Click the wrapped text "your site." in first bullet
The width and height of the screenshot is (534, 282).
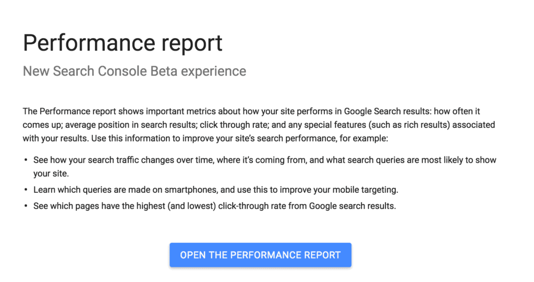51,174
